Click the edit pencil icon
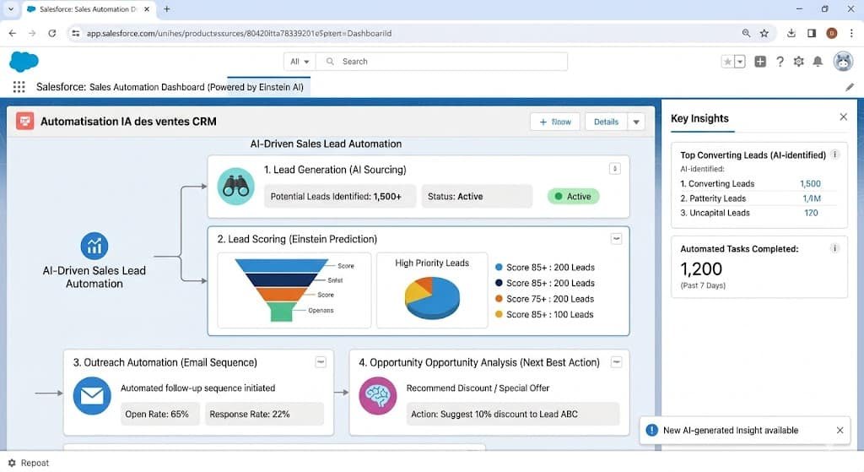Screen dimensions: 864x472 [850, 87]
